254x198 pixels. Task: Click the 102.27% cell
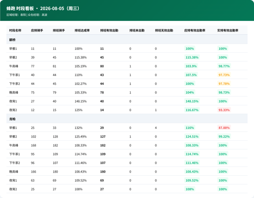[x=81, y=84]
